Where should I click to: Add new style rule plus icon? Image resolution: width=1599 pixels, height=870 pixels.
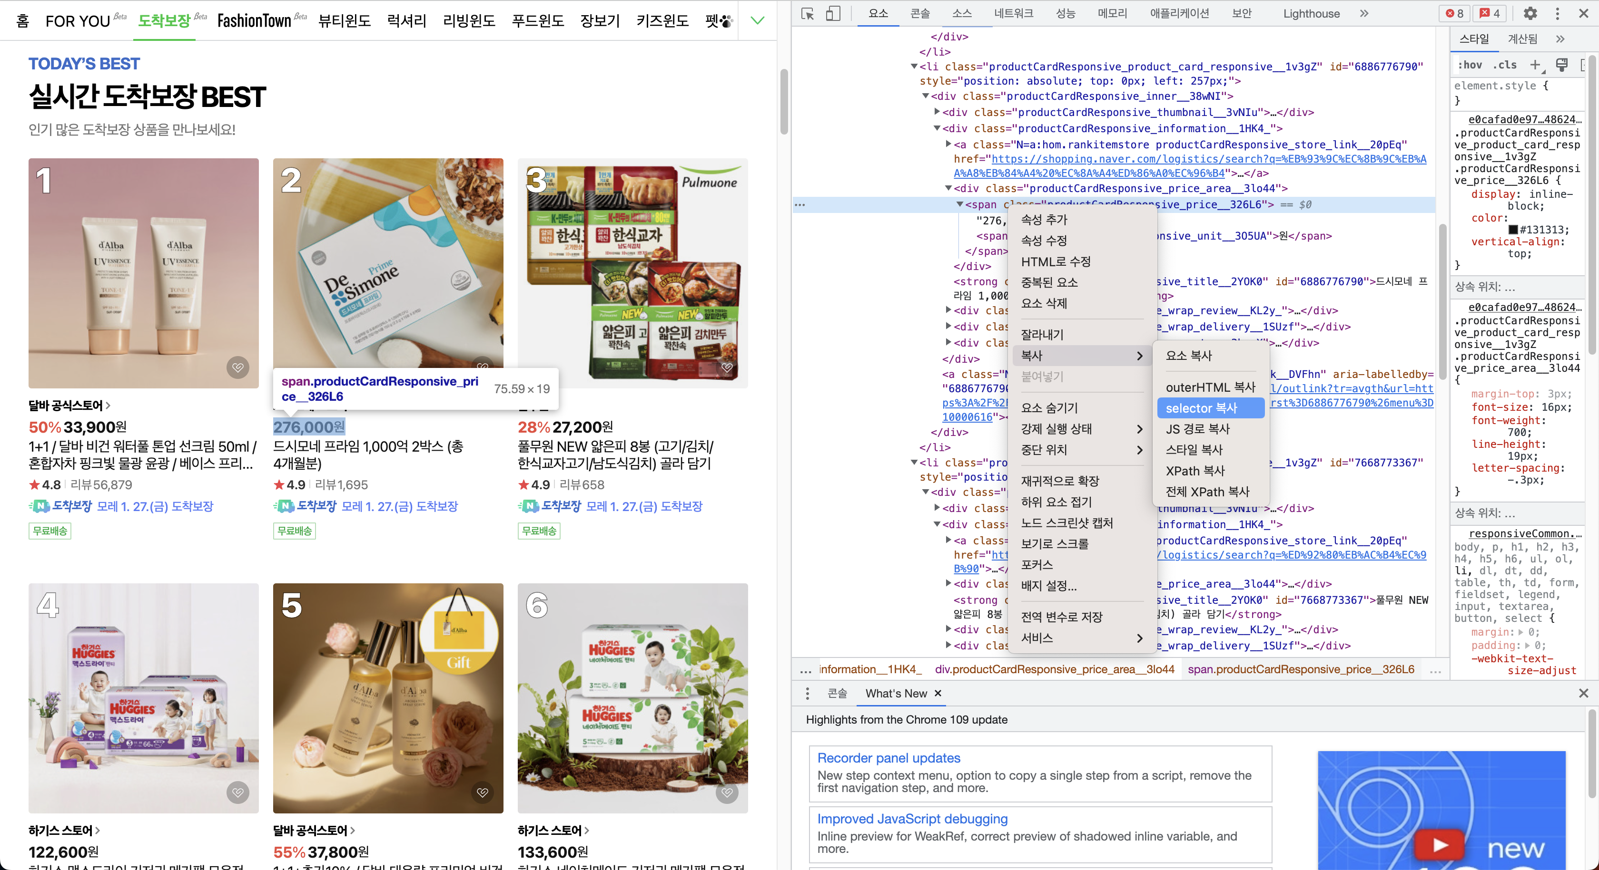[x=1535, y=65]
